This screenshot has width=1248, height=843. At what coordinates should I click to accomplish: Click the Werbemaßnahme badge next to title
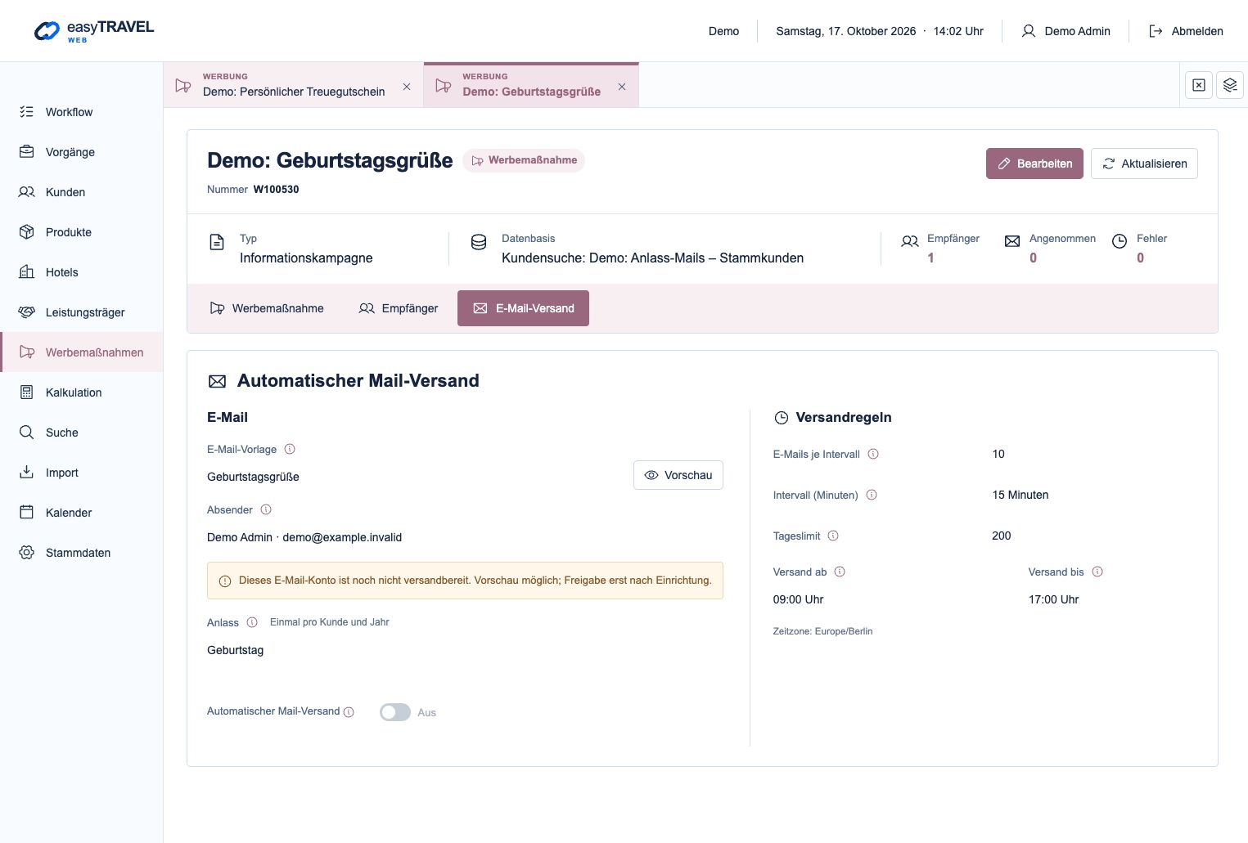524,160
